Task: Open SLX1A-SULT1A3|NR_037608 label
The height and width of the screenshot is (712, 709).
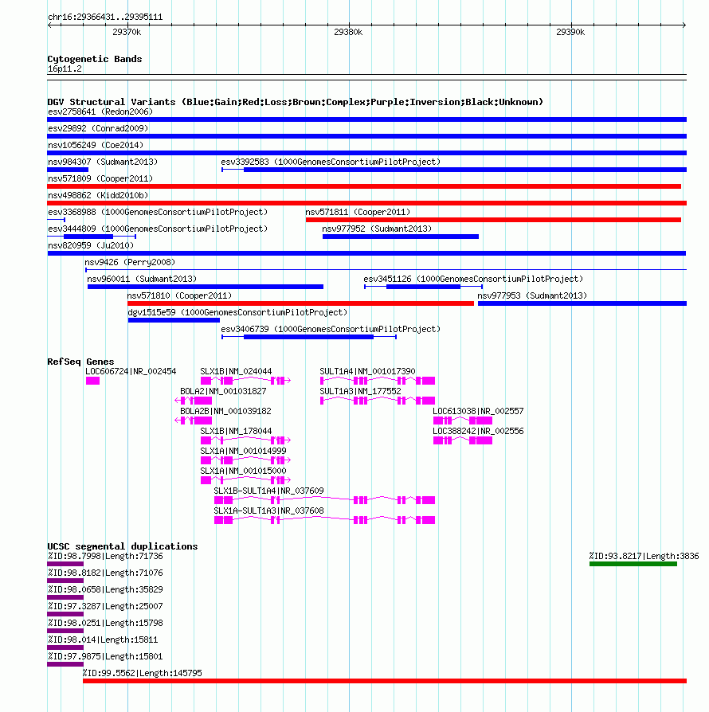Action: pyautogui.click(x=269, y=511)
